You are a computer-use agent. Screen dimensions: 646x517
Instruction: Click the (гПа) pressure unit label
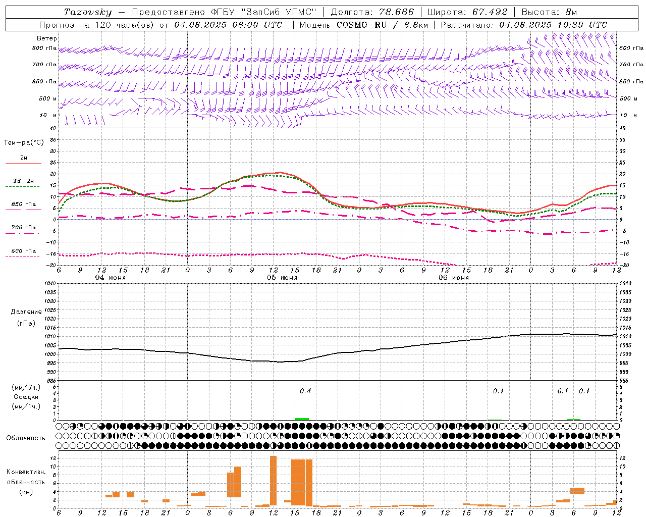tap(26, 324)
